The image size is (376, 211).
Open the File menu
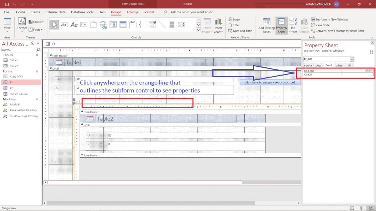pos(6,12)
